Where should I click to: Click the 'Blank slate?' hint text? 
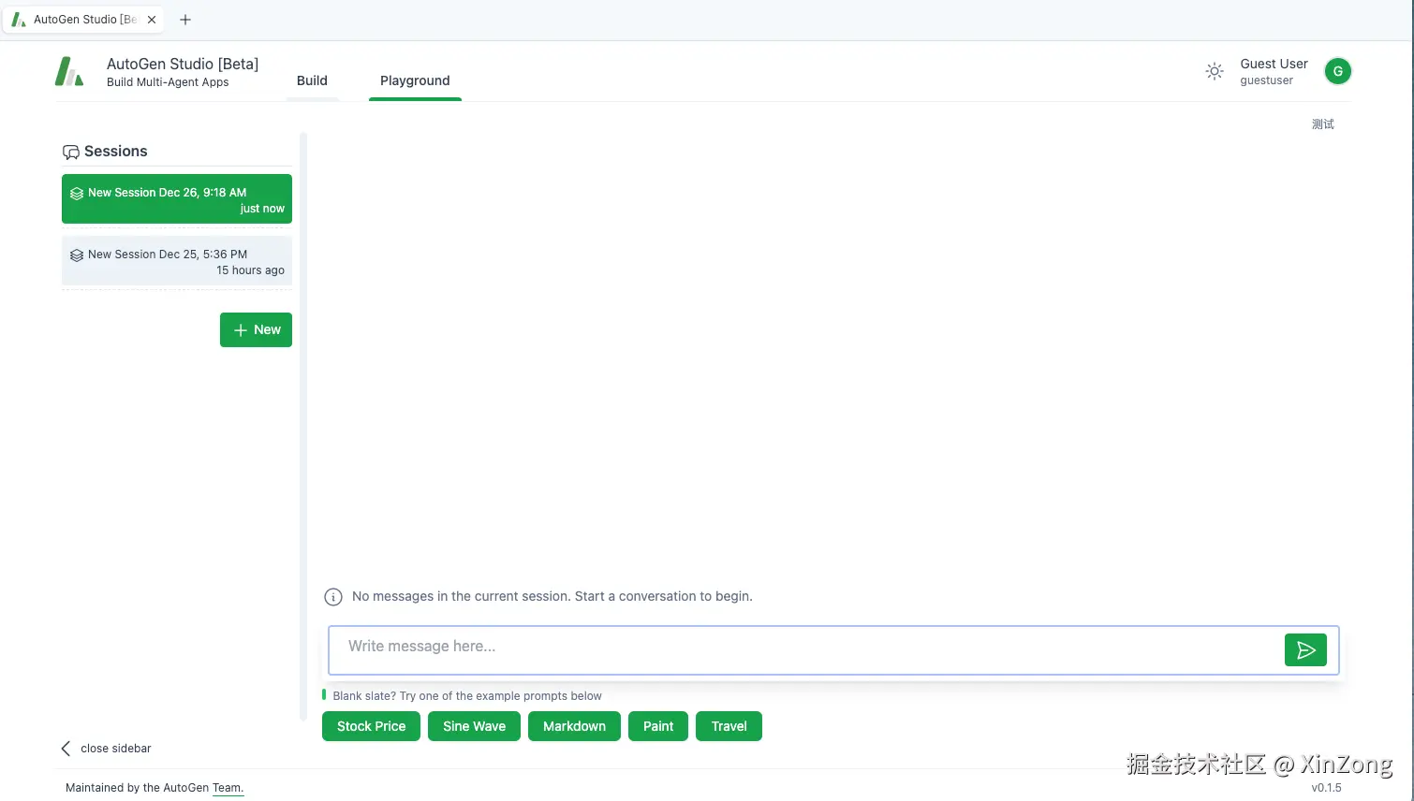tap(467, 696)
